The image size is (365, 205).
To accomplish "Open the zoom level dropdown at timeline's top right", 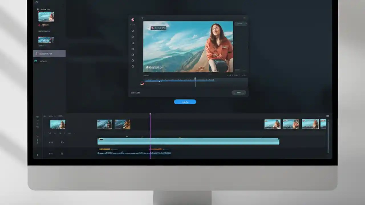I will click(x=327, y=116).
